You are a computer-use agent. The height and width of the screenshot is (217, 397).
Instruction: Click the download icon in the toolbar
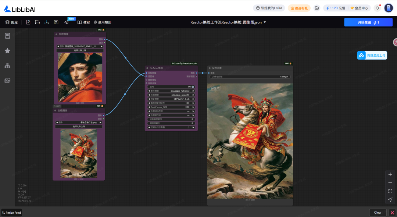tap(47, 22)
